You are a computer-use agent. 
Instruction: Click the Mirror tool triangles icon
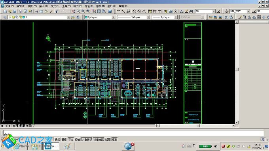click(249, 17)
